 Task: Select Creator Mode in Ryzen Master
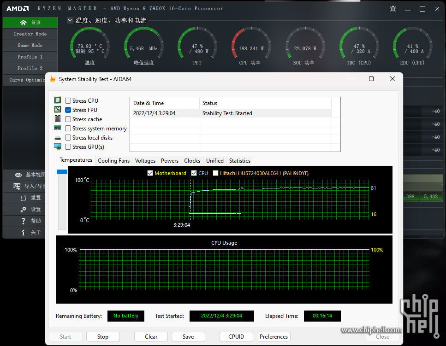(x=30, y=34)
